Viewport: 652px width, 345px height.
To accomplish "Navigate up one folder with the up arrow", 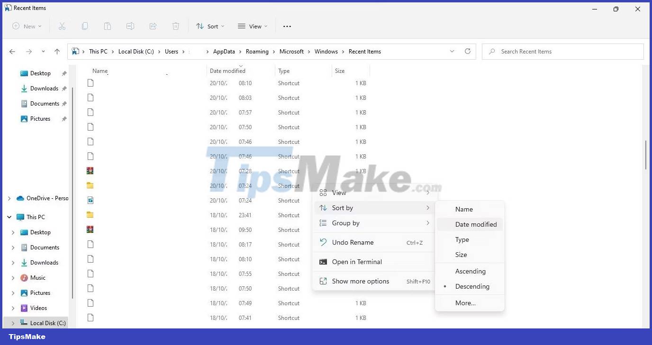I will (57, 51).
